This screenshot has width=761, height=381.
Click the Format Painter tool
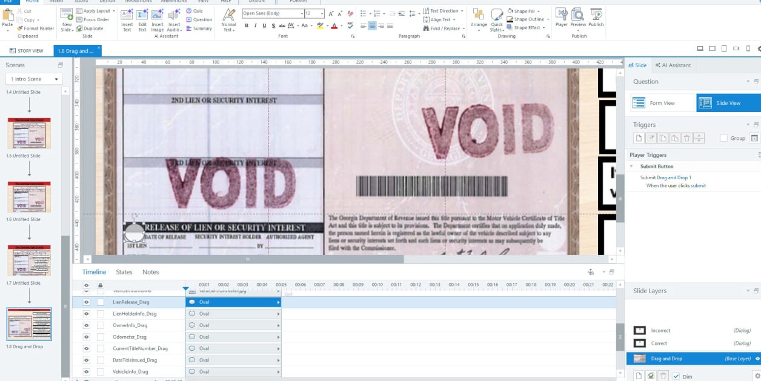36,28
